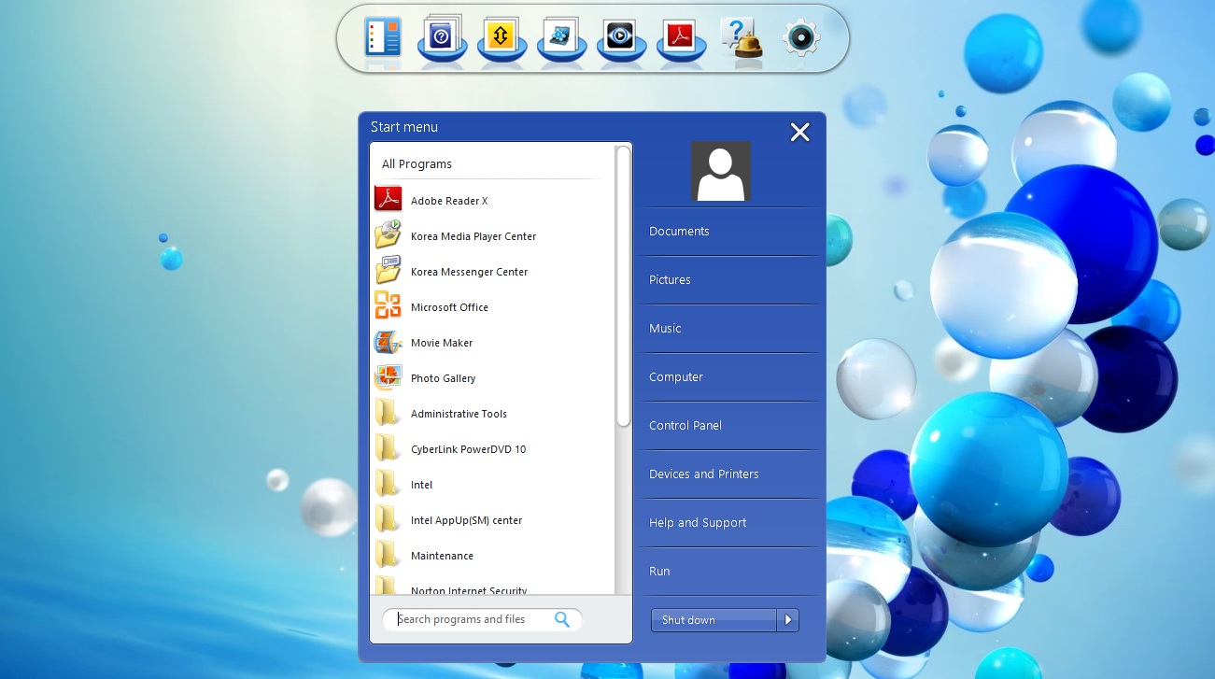Viewport: 1215px width, 679px height.
Task: Expand the Administrative Tools folder
Action: click(x=458, y=414)
